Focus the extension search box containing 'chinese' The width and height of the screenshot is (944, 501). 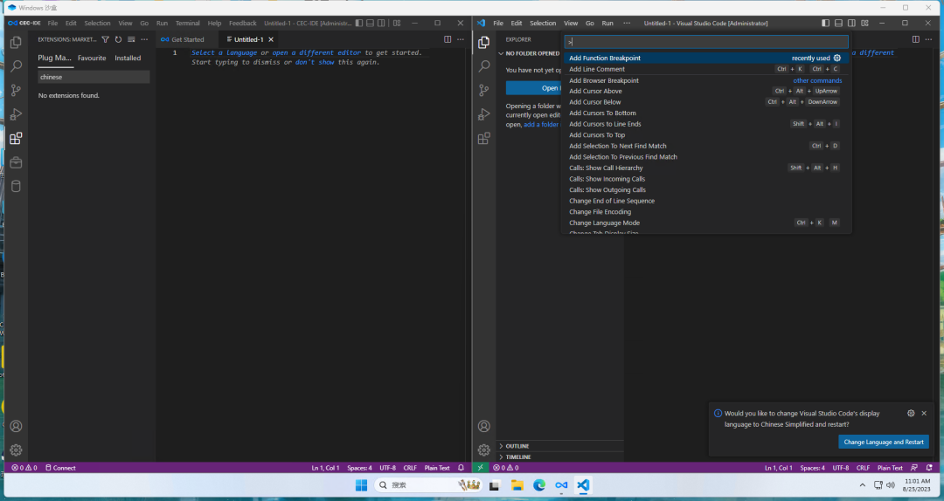tap(94, 77)
